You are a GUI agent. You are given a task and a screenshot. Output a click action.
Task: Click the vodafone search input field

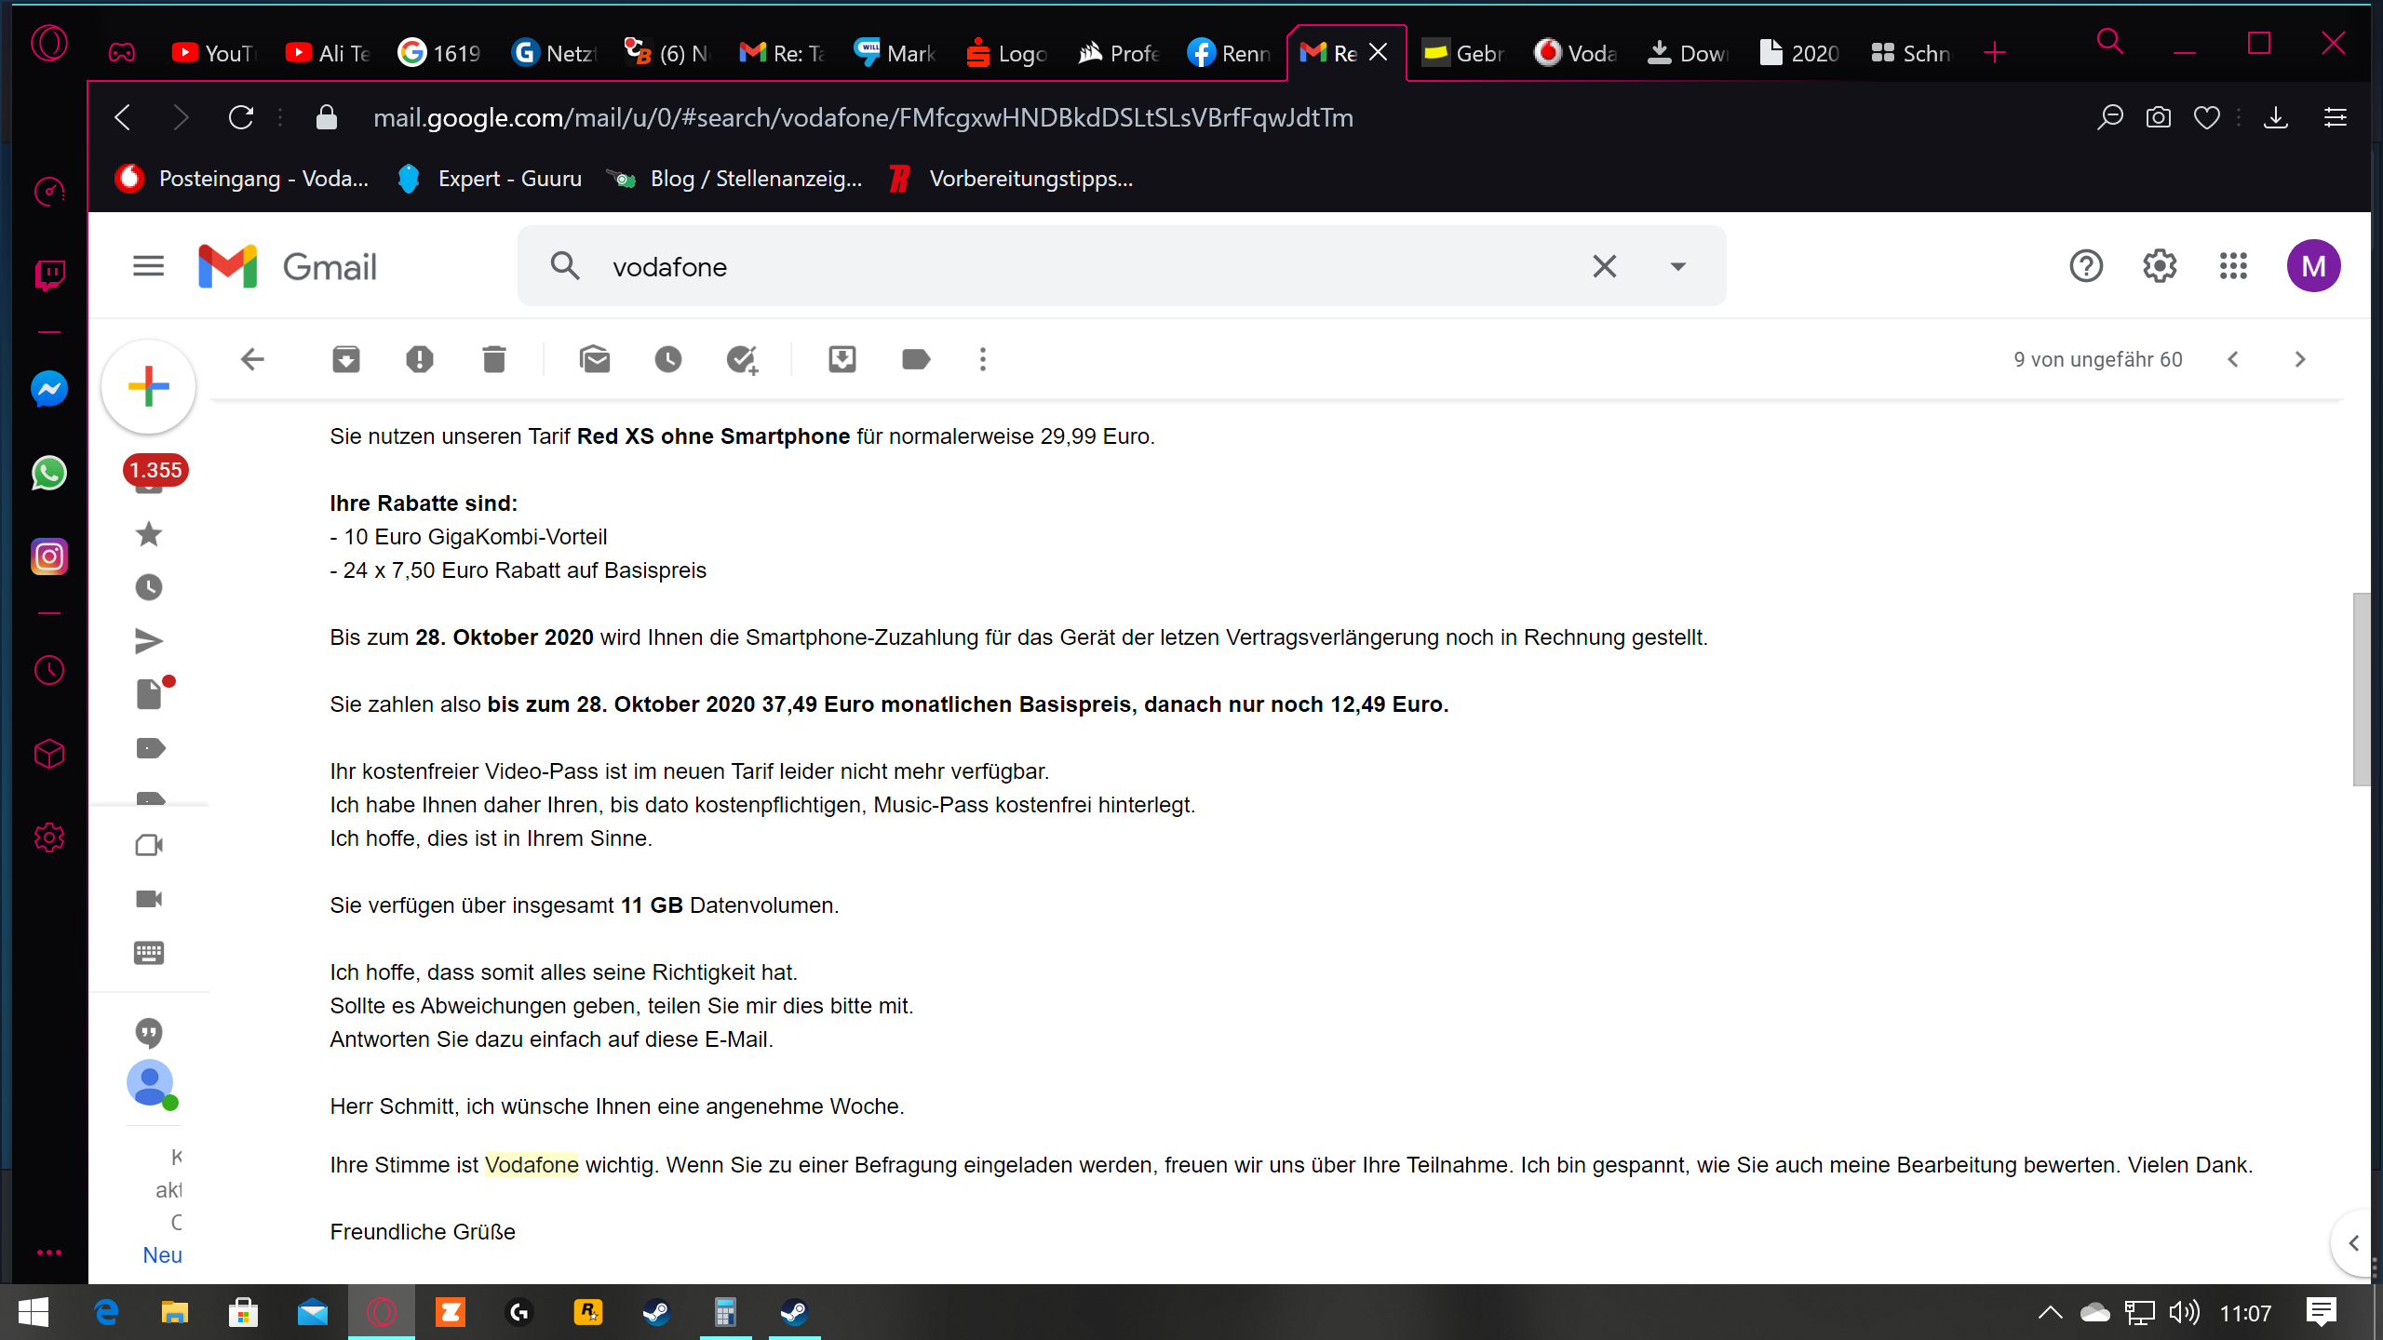[1080, 267]
